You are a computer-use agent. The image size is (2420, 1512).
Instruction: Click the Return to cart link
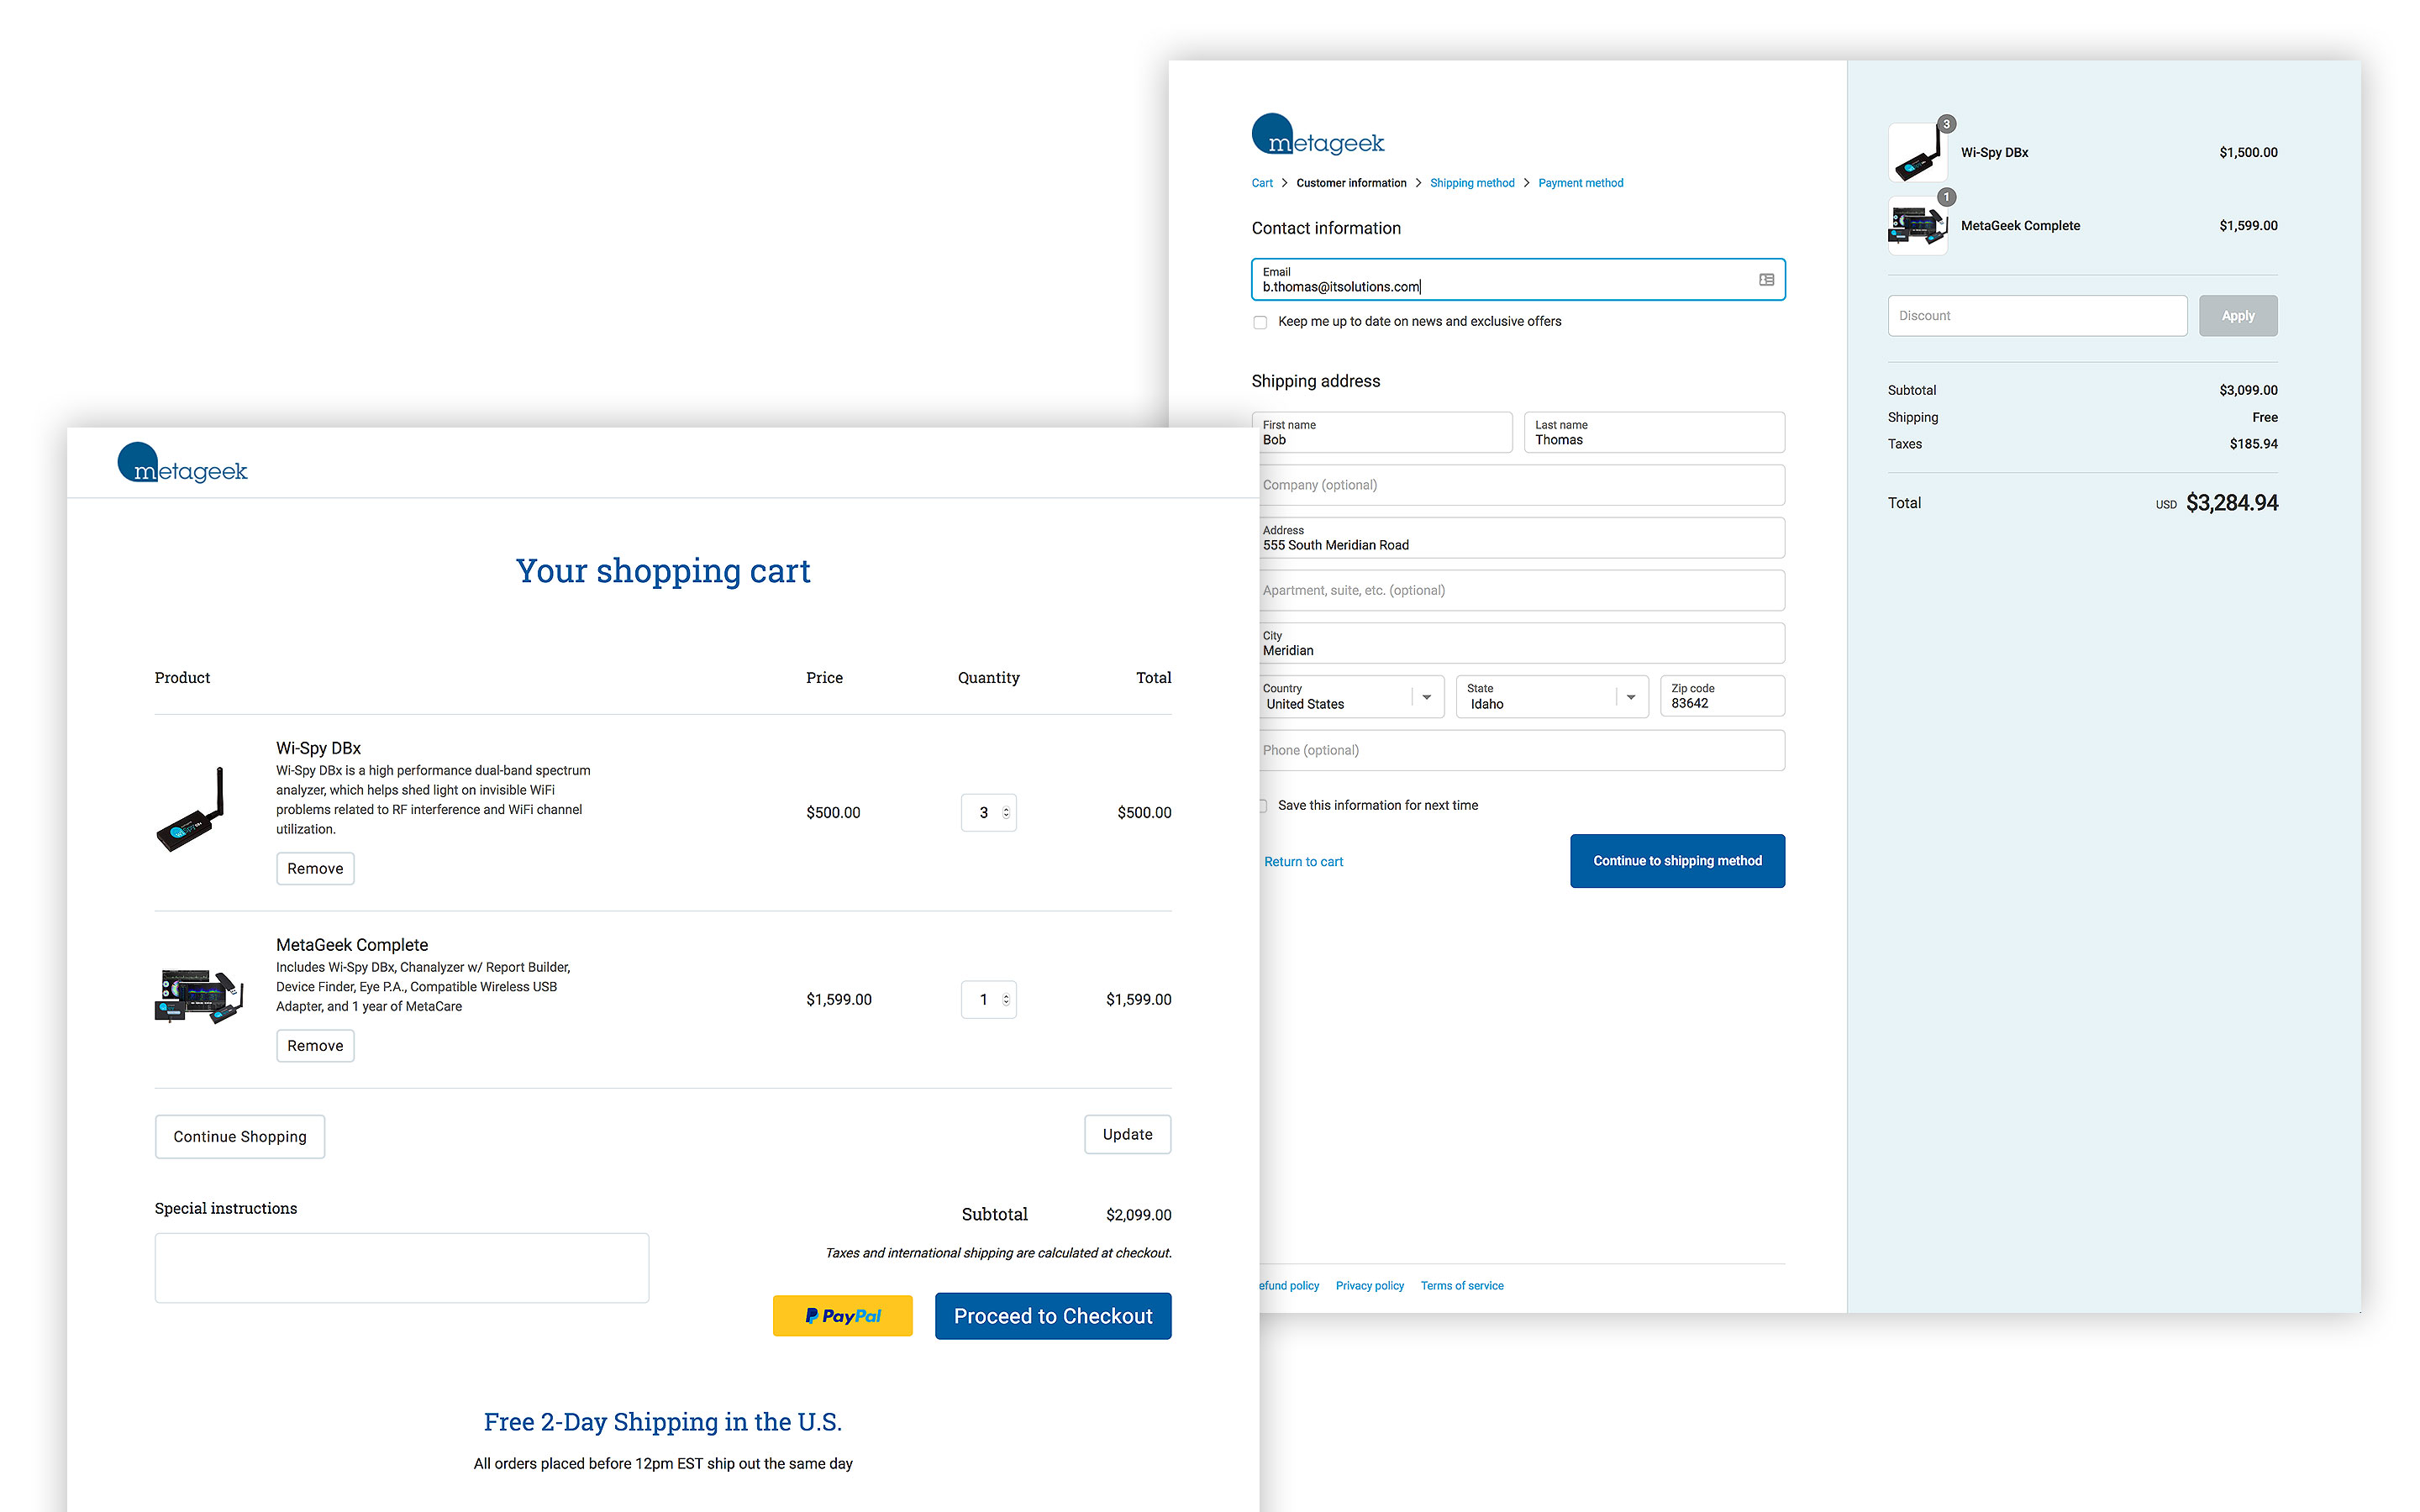click(1303, 862)
